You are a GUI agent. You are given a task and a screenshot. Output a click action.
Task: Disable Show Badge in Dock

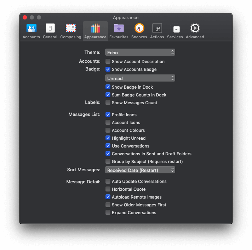click(108, 87)
